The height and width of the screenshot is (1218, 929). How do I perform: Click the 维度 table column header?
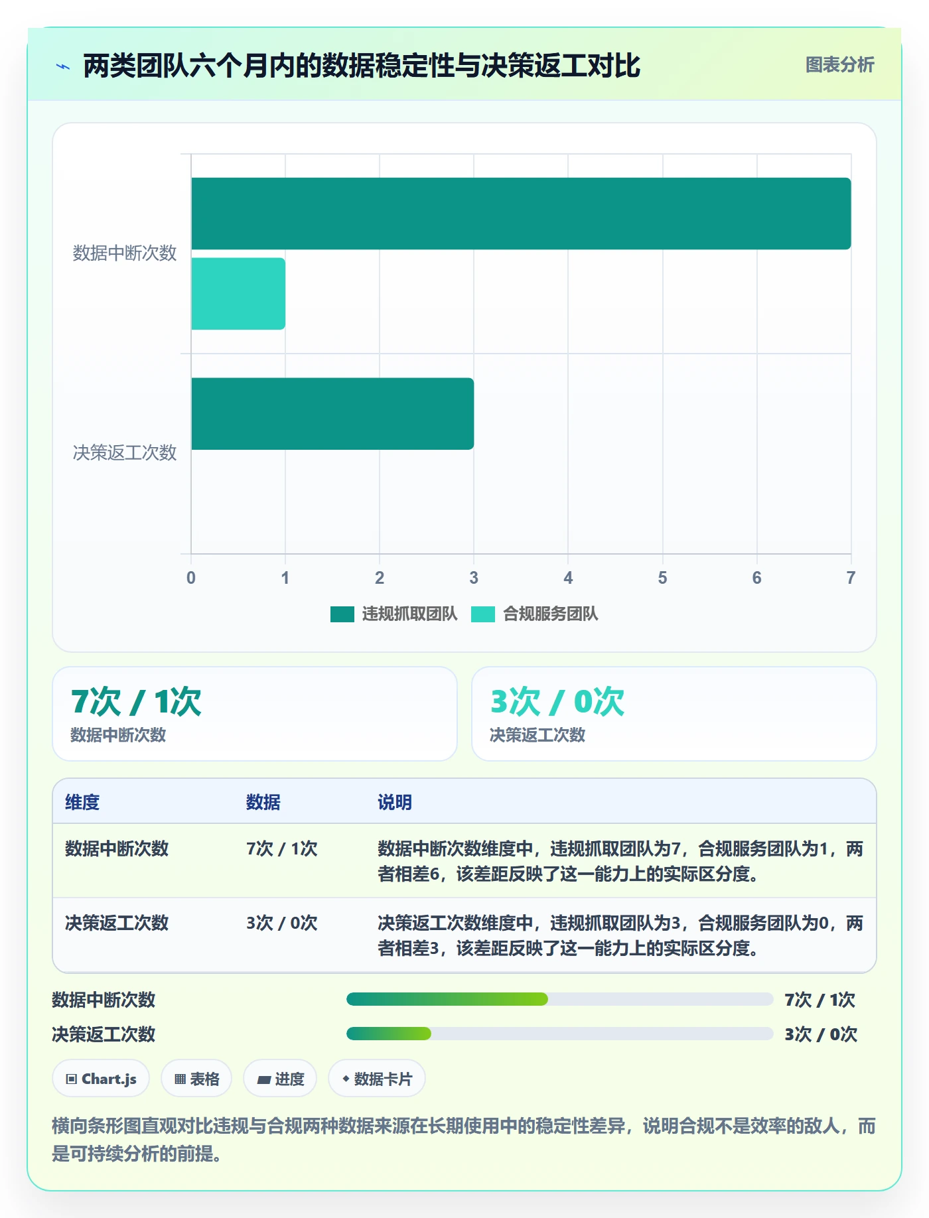click(x=82, y=803)
